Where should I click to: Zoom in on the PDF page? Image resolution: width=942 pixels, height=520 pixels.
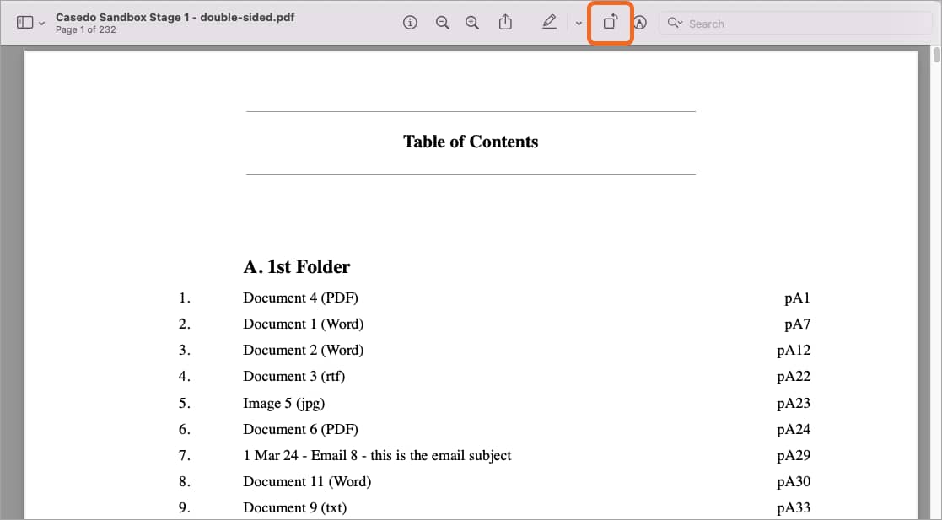coord(472,23)
